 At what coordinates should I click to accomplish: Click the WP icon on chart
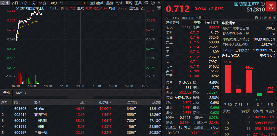click(159, 8)
